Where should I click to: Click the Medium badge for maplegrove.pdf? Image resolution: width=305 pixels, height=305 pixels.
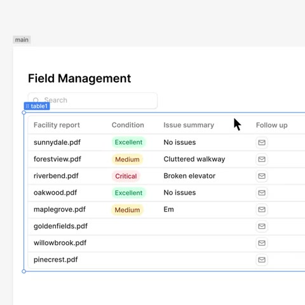point(127,210)
